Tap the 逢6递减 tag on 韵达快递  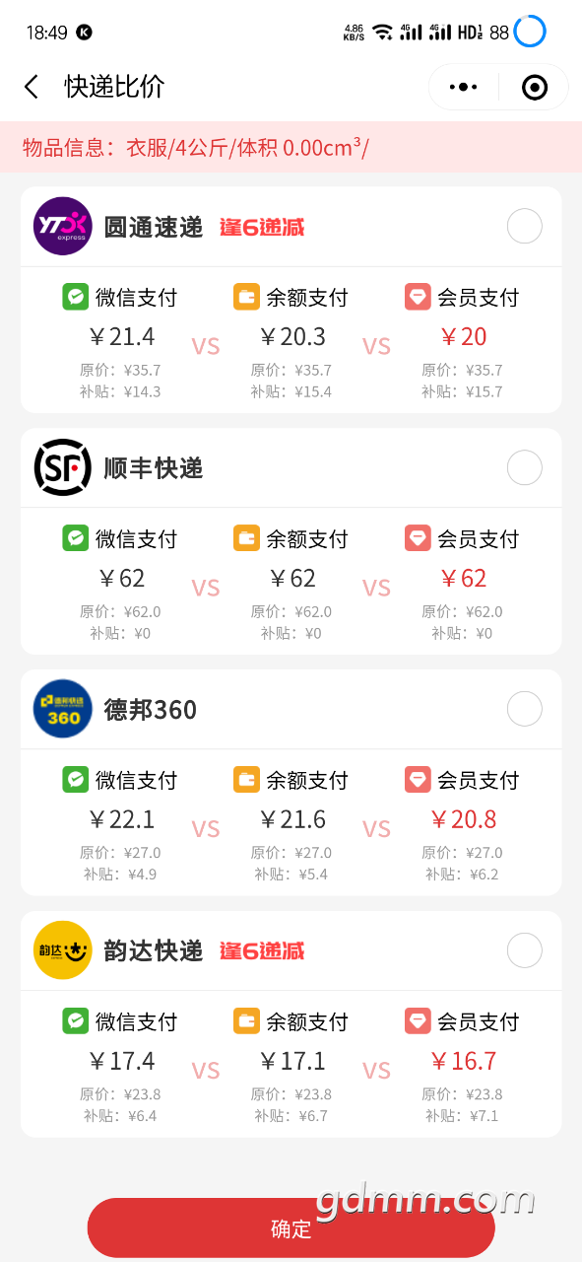(262, 951)
